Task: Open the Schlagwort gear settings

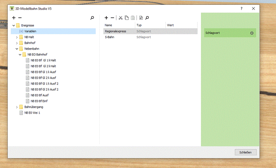Action: (252, 33)
